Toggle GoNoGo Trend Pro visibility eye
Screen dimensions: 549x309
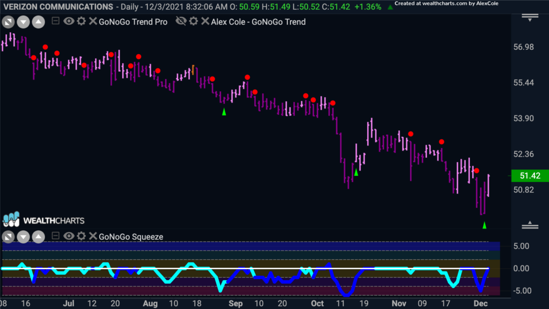69,21
